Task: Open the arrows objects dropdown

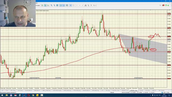Action: click(95, 5)
